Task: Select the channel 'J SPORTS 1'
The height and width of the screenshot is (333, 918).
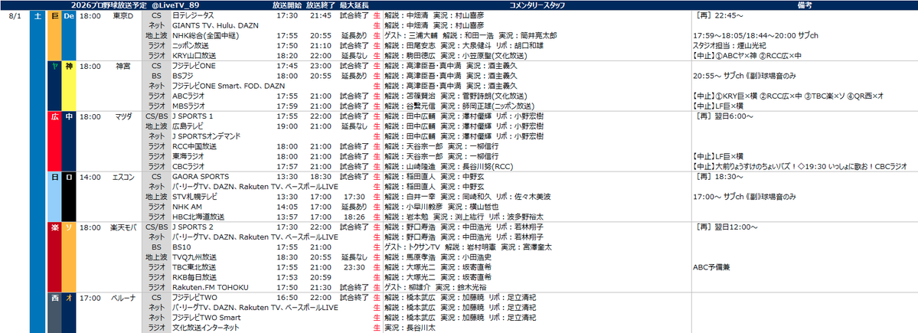Action: 193,116
